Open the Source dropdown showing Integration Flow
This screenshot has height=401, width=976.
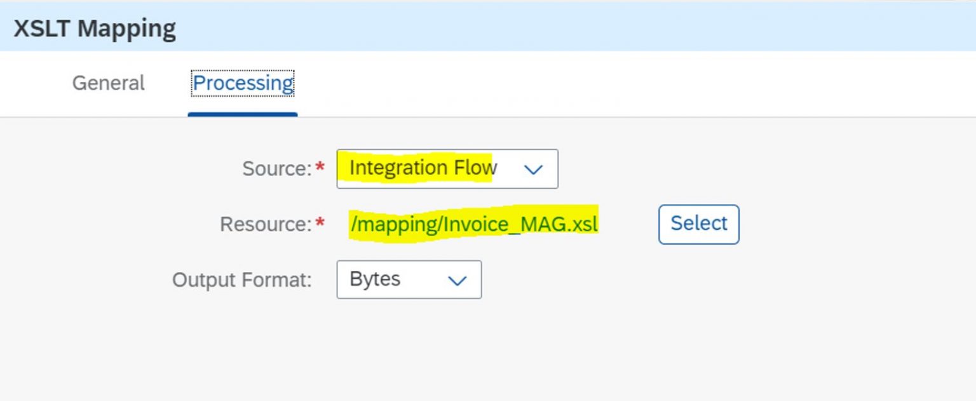click(445, 168)
